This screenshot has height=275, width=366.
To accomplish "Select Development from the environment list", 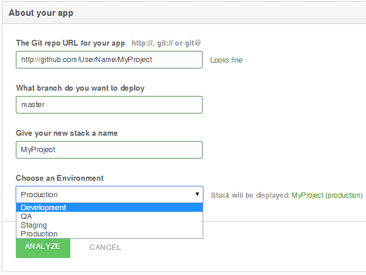I will click(x=110, y=208).
